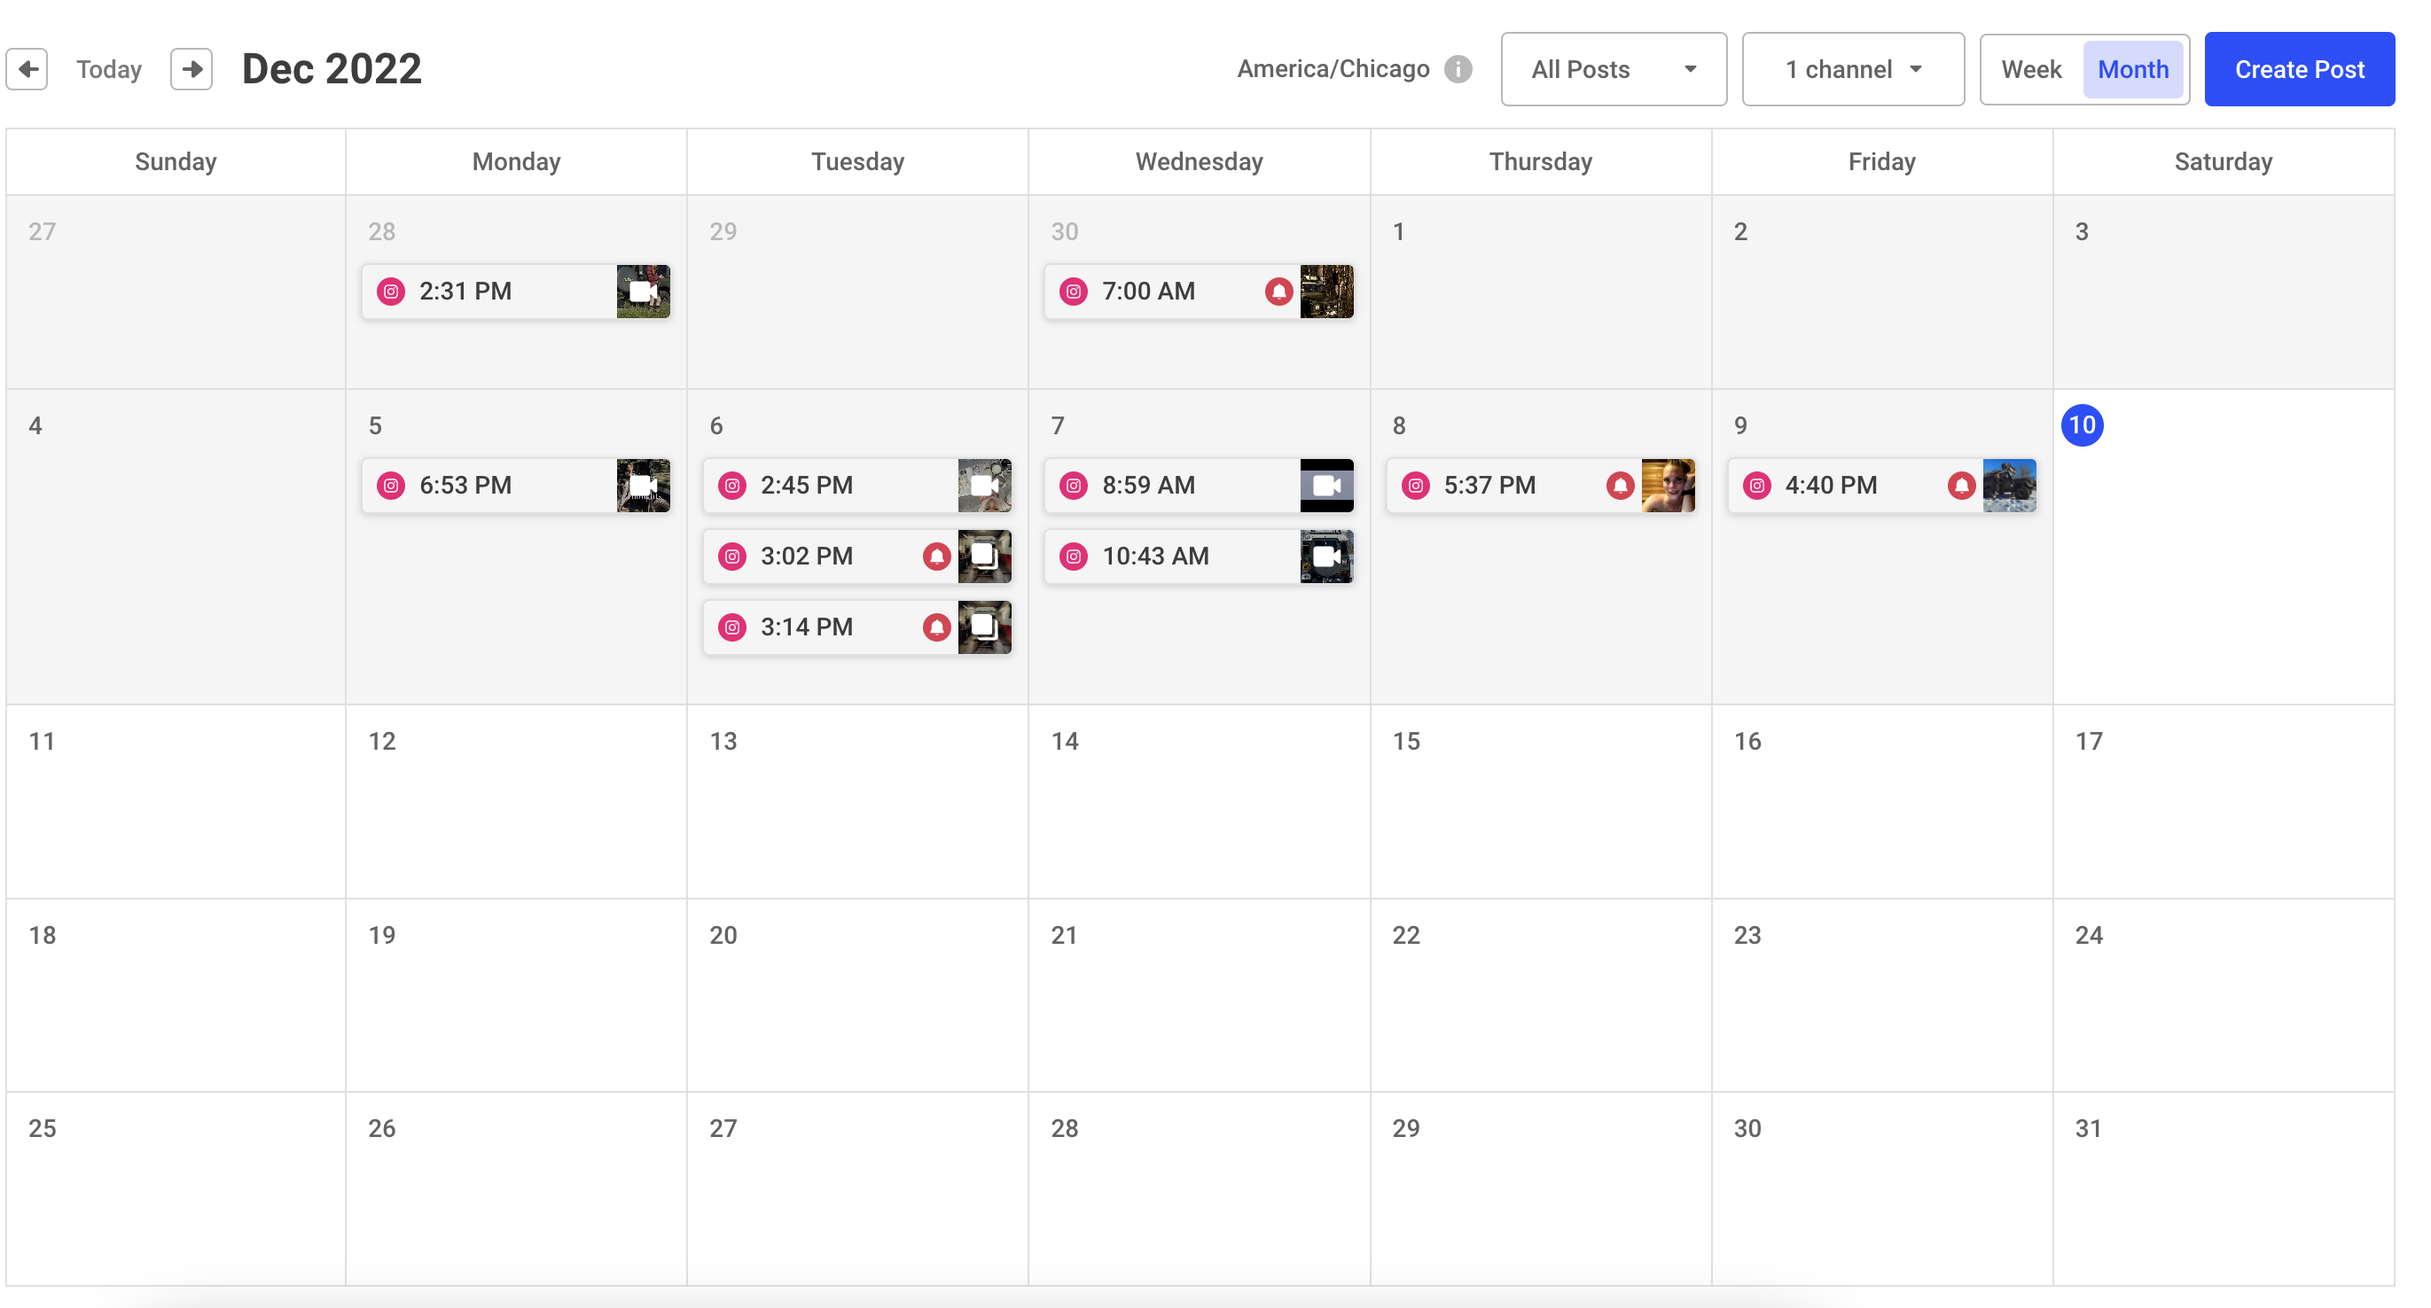This screenshot has height=1308, width=2431.
Task: Click the timezone info icon
Action: (x=1458, y=69)
